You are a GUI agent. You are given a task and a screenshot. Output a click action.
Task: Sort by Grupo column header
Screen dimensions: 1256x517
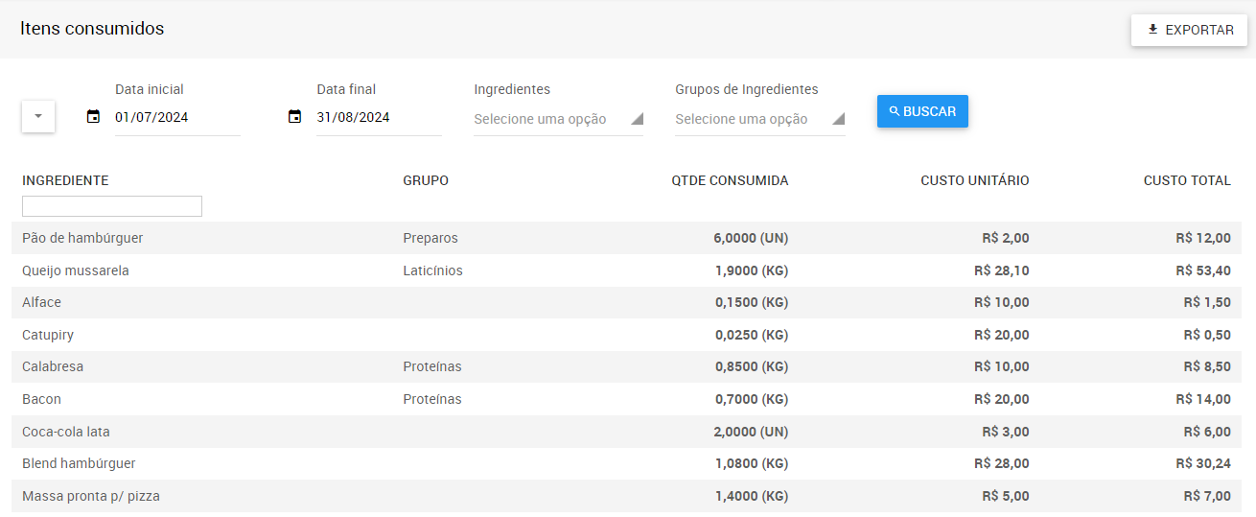coord(426,180)
